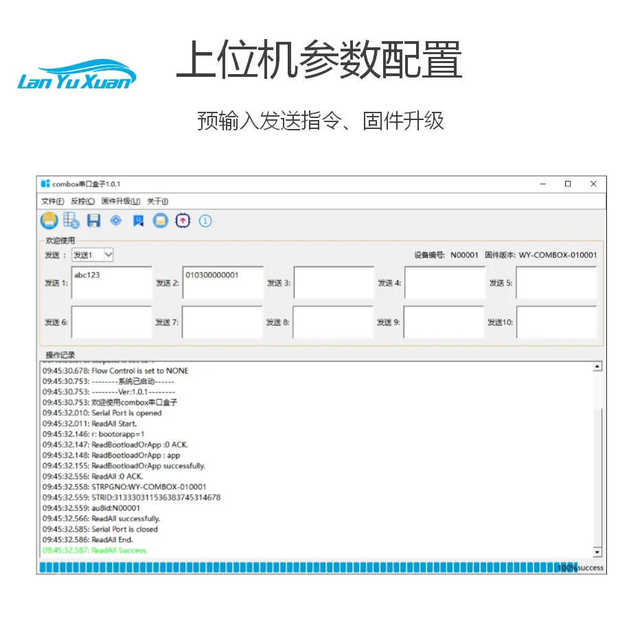Select green log line 'ReadAll Success.'
642x640 pixels.
point(95,550)
